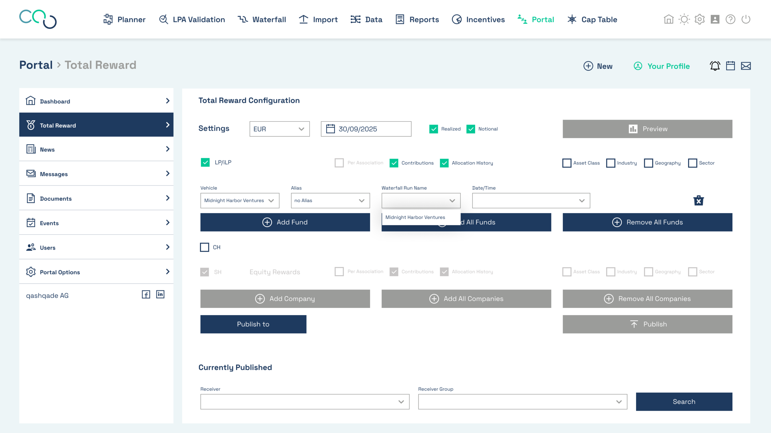Open the Cap Table menu
This screenshot has width=771, height=433.
(x=592, y=20)
